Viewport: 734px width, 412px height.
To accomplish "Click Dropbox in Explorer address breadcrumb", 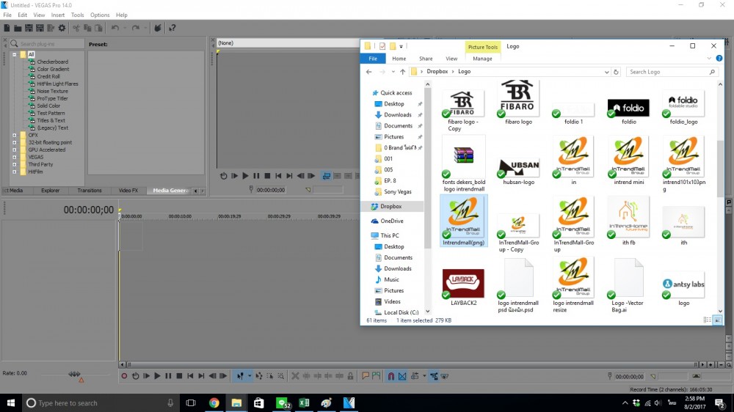I will 437,72.
